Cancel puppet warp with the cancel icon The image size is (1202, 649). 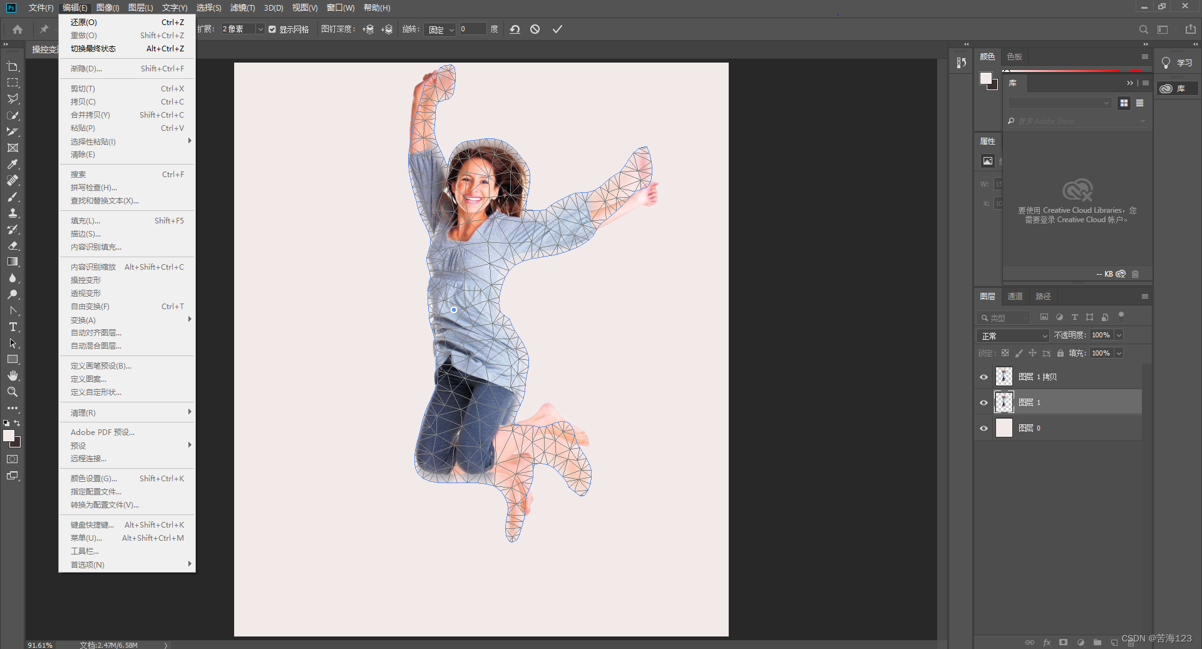pyautogui.click(x=535, y=29)
